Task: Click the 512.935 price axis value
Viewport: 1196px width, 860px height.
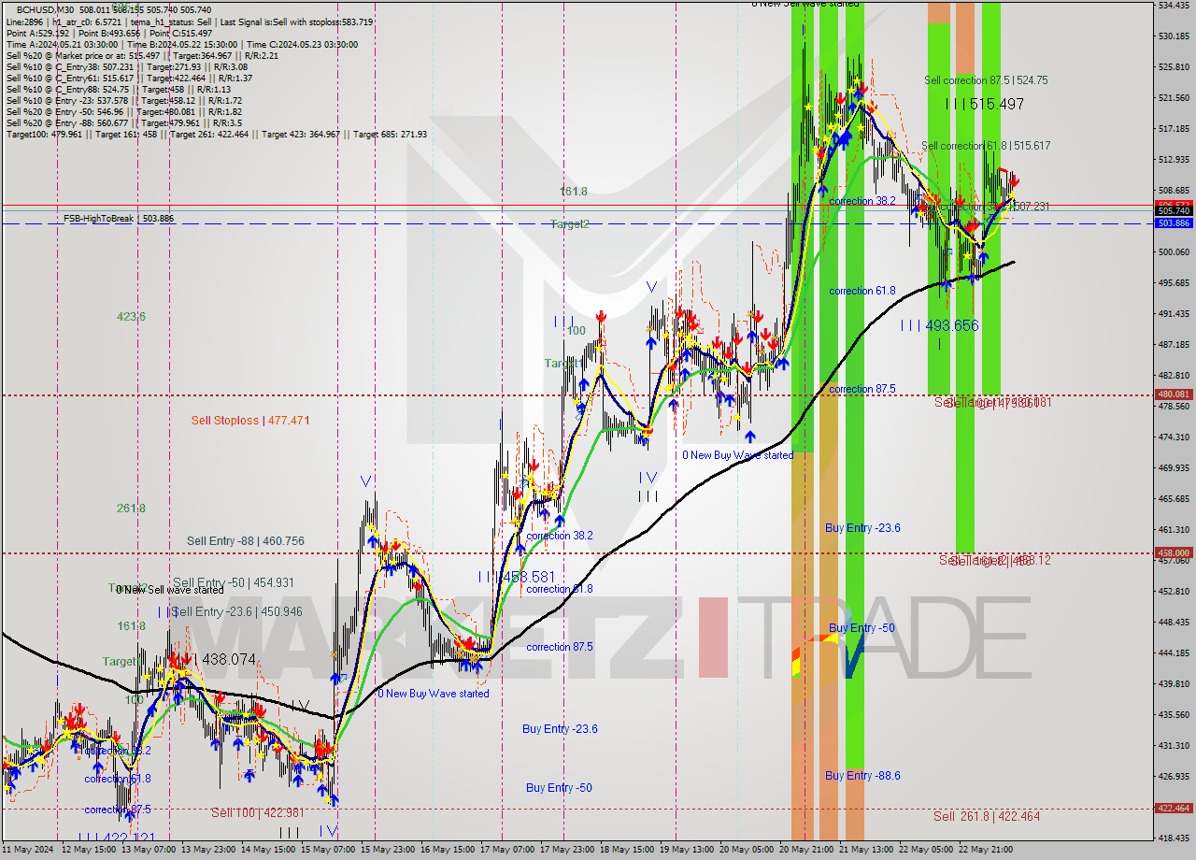Action: point(1175,159)
